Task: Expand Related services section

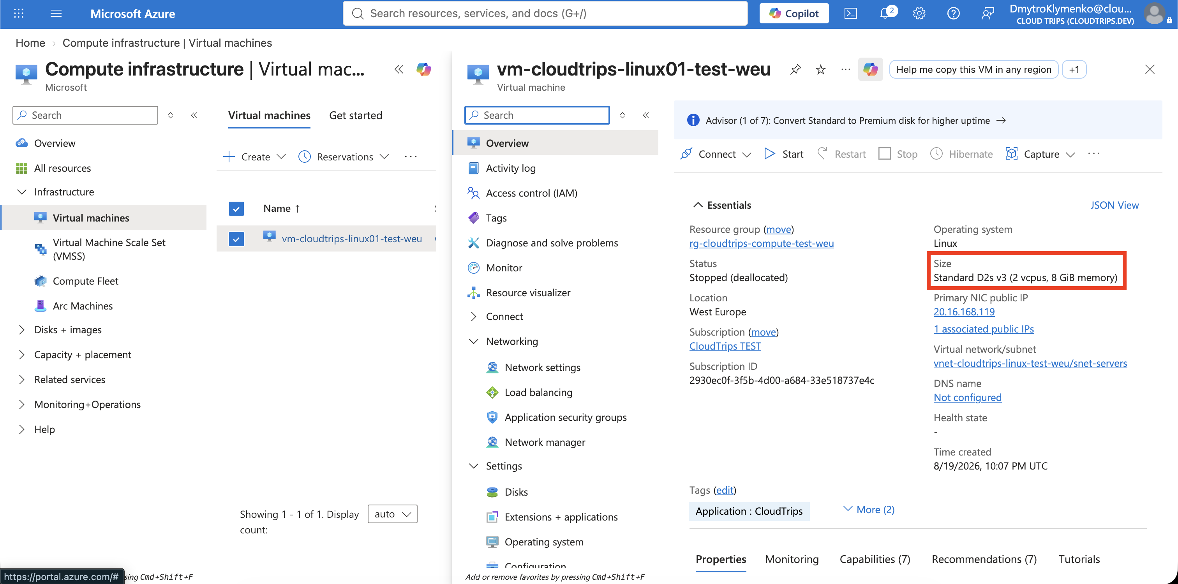Action: coord(21,380)
